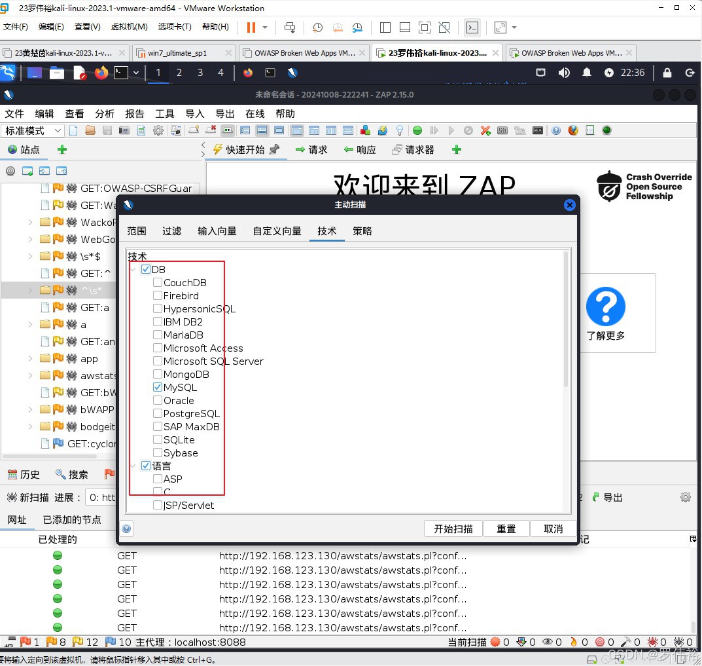The width and height of the screenshot is (702, 666).
Task: Open the 标准模式 mode dropdown
Action: coord(33,130)
